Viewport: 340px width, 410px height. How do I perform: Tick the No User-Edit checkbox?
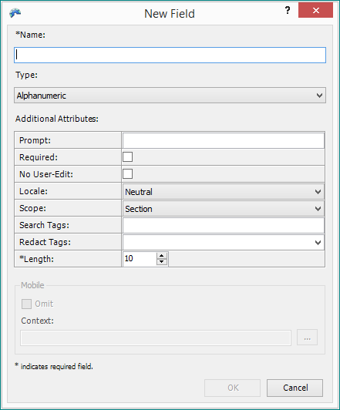pyautogui.click(x=128, y=173)
